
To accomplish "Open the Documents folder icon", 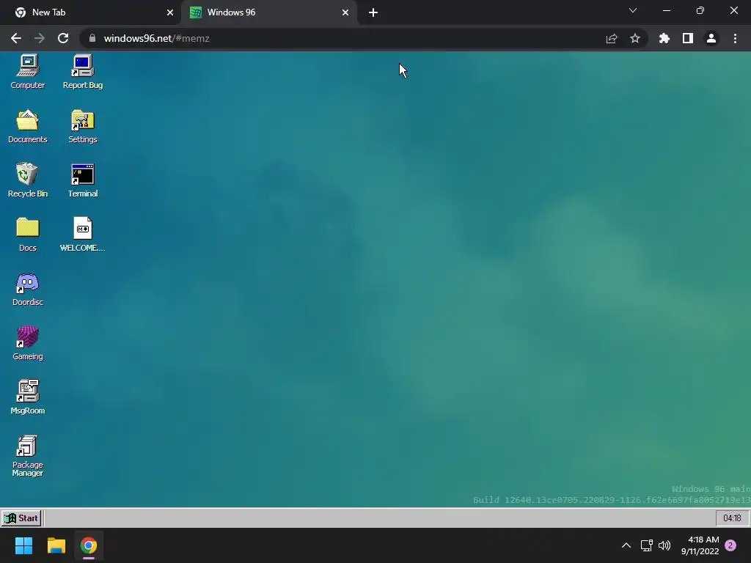I will (x=28, y=126).
